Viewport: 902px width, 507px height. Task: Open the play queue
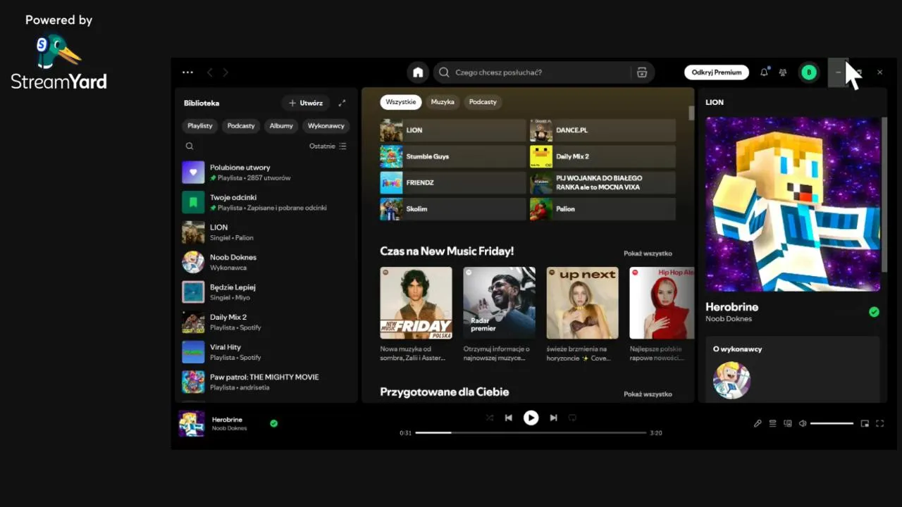click(x=773, y=424)
